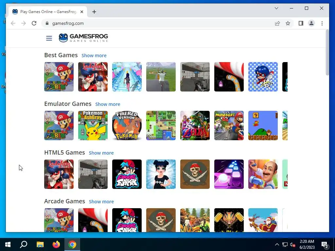Screen dimensions: 335x251
Task: Open Friday Night Funkin in HTML5 Games
Action: (127, 174)
